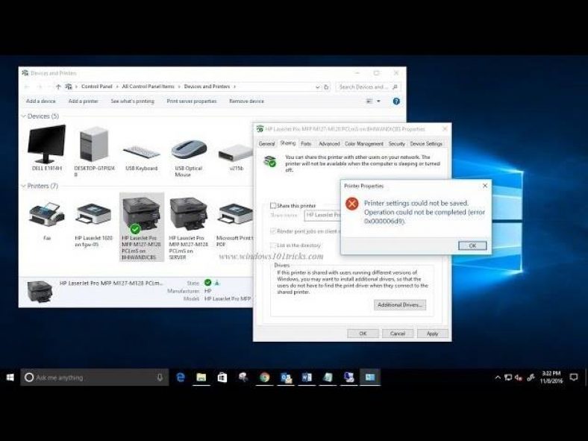This screenshot has width=588, height=441.
Task: Open Outlook from the taskbar
Action: pyautogui.click(x=286, y=378)
